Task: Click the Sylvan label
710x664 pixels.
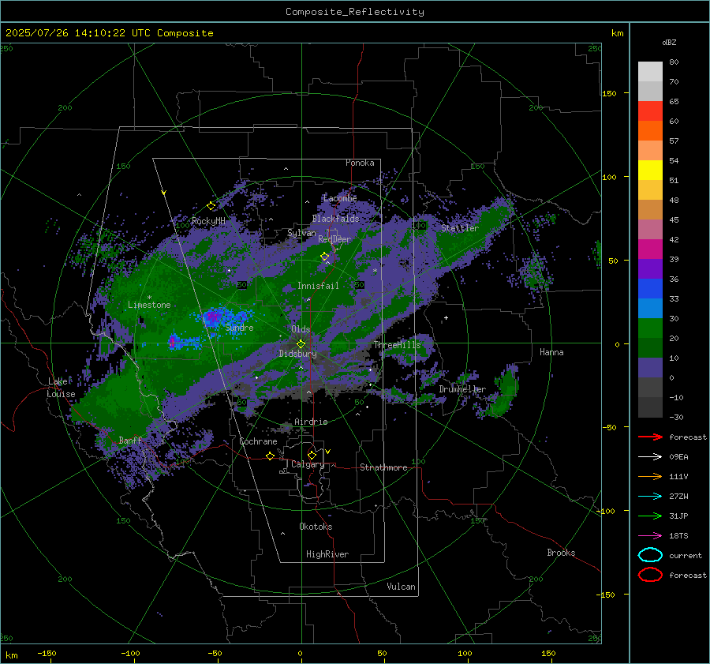Action: click(301, 233)
